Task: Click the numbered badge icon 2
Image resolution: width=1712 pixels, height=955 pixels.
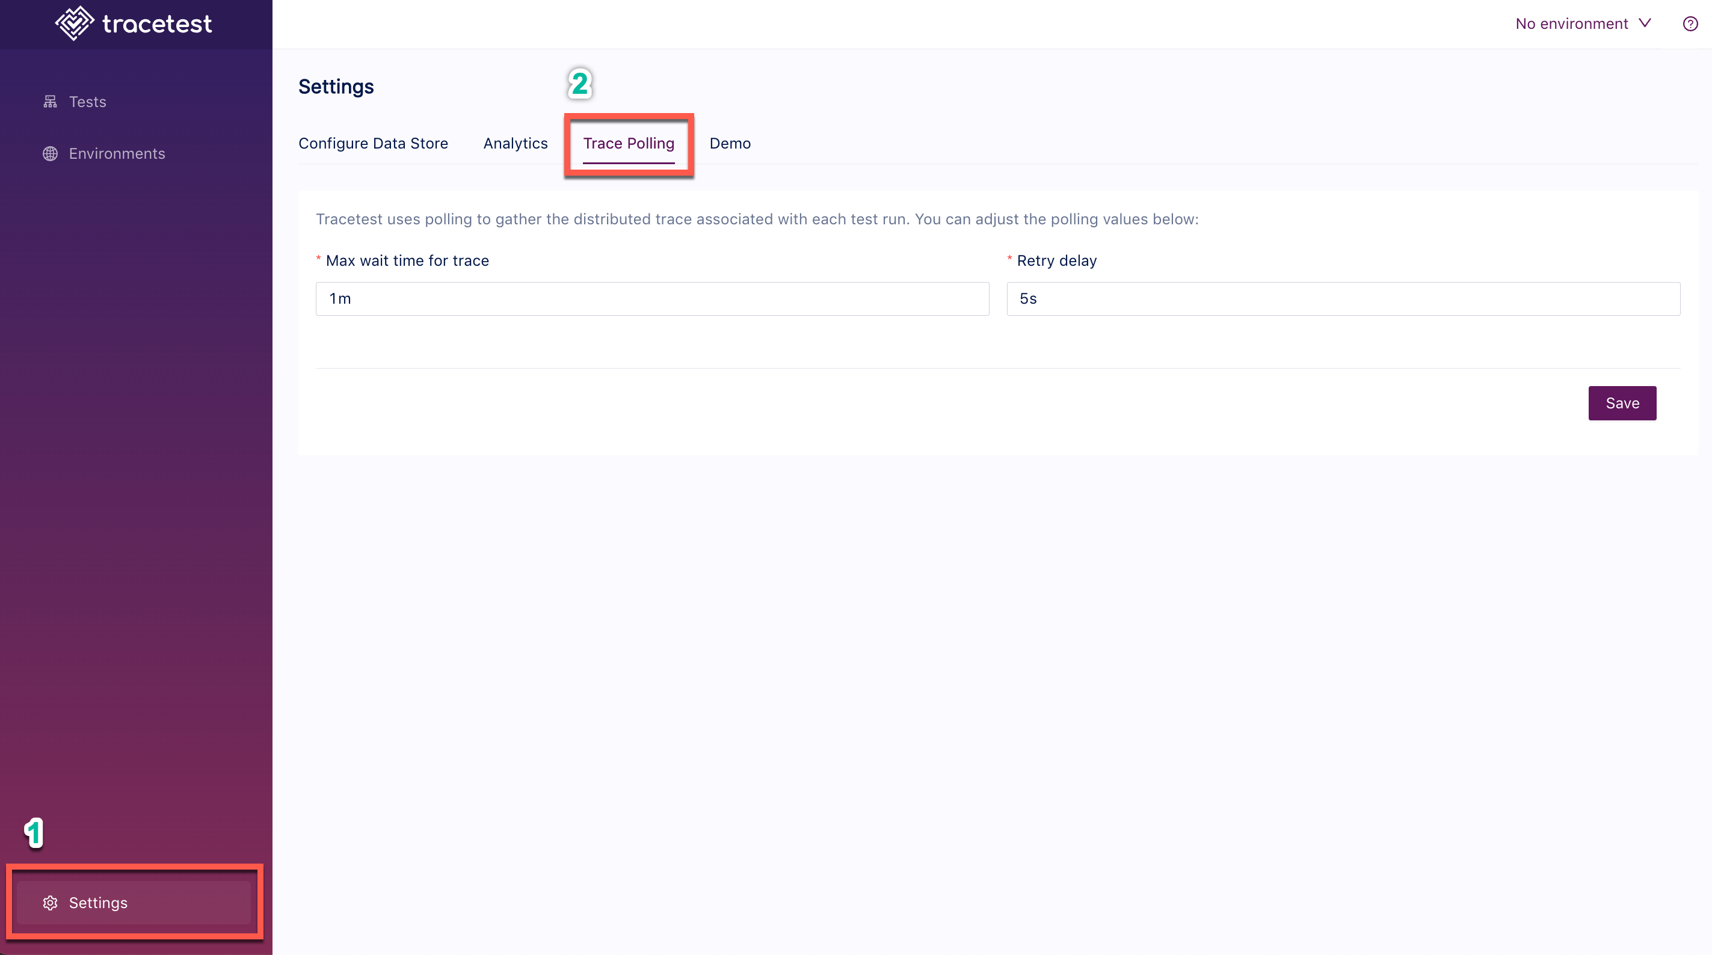Action: click(579, 82)
